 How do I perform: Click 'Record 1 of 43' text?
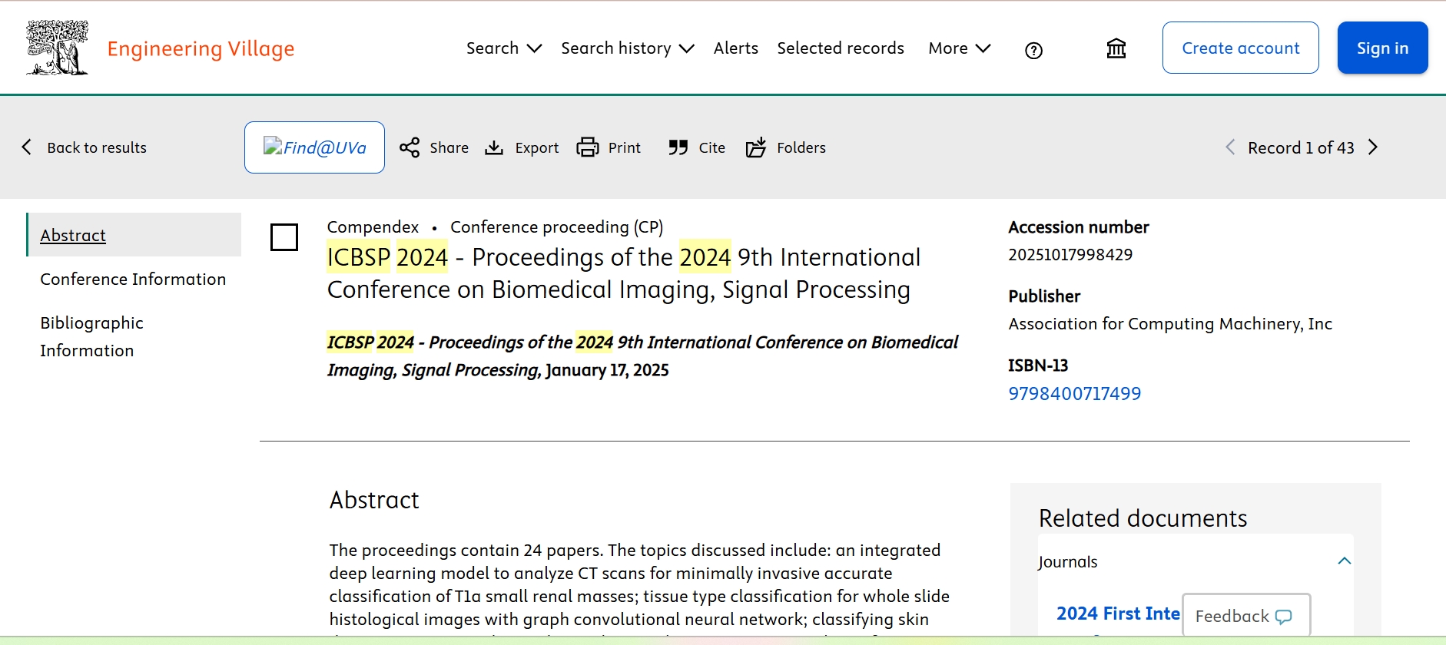1301,147
